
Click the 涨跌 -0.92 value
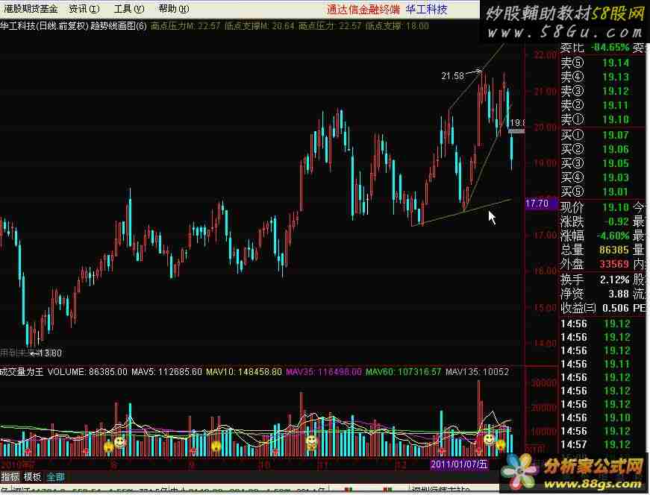[x=616, y=221]
